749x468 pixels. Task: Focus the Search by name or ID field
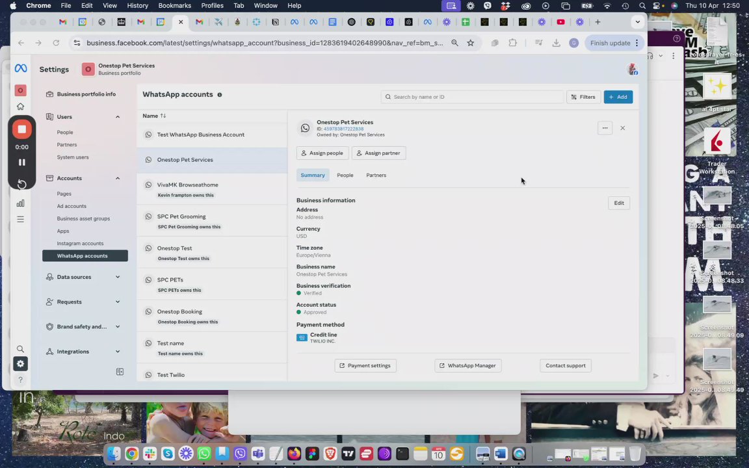pyautogui.click(x=473, y=97)
